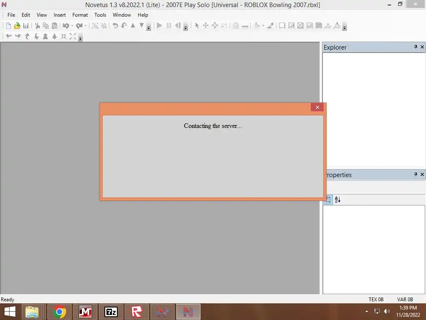Image resolution: width=426 pixels, height=320 pixels.
Task: Click the TEX 0B status entry
Action: pyautogui.click(x=376, y=299)
